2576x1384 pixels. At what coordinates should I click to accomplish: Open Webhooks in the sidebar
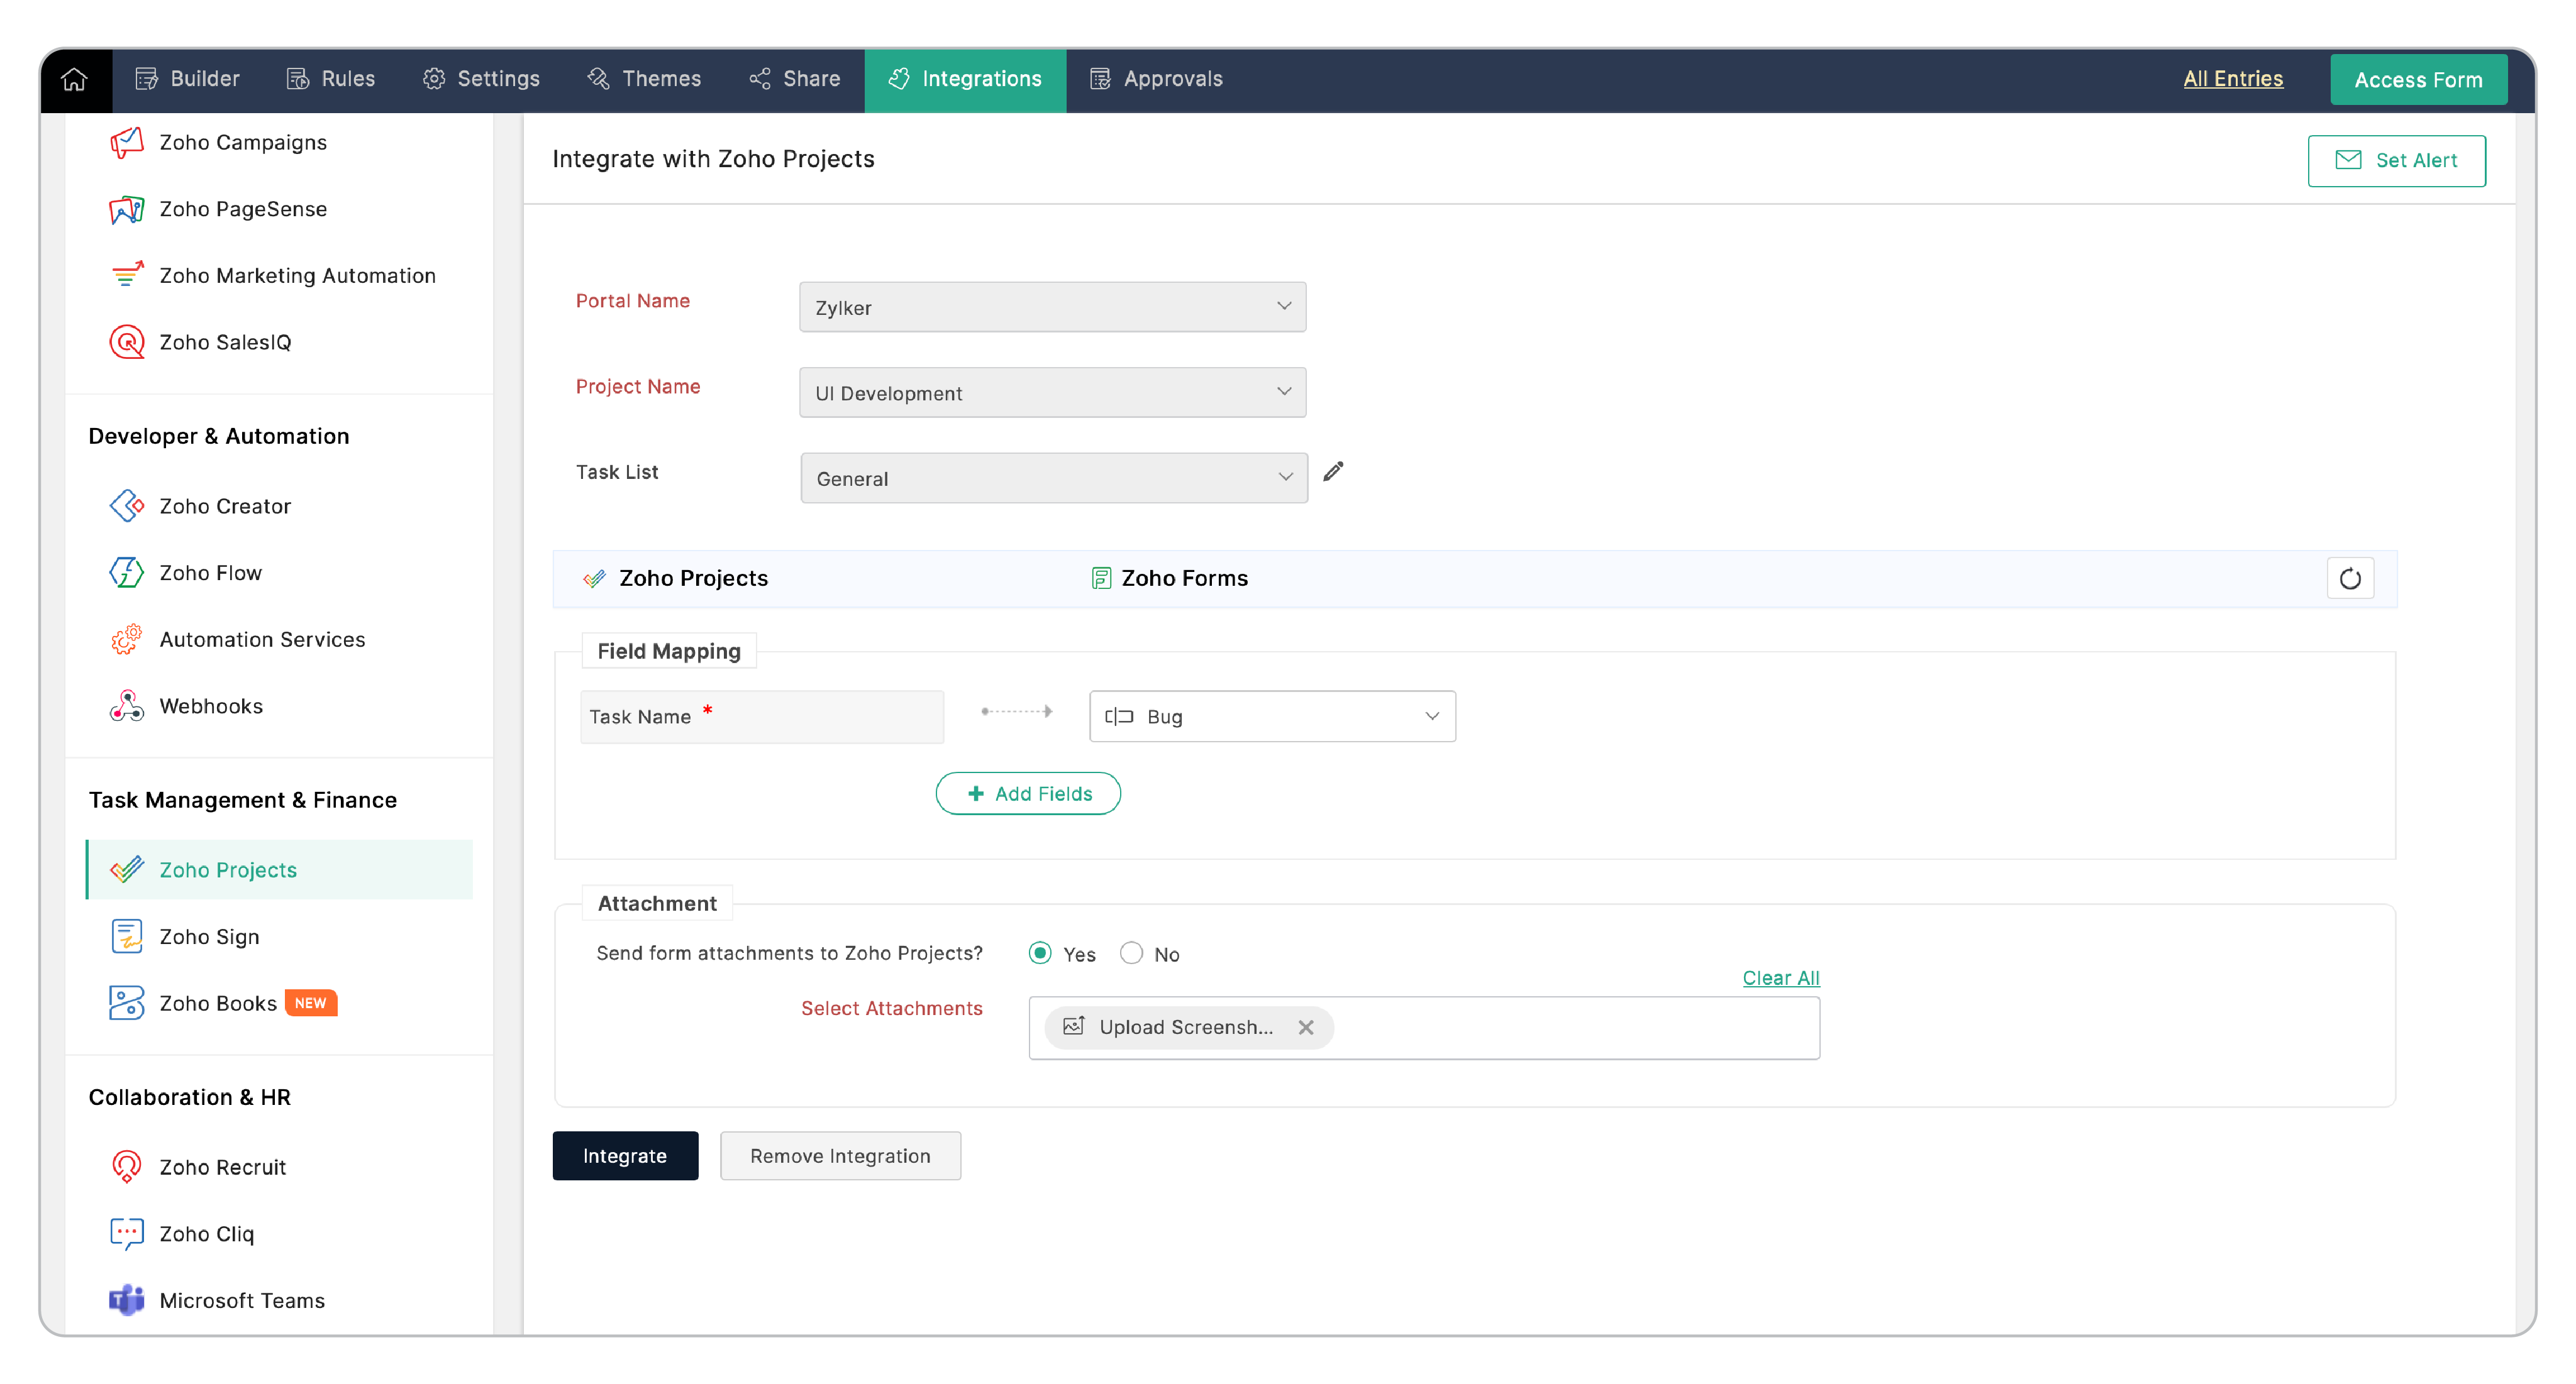tap(211, 705)
